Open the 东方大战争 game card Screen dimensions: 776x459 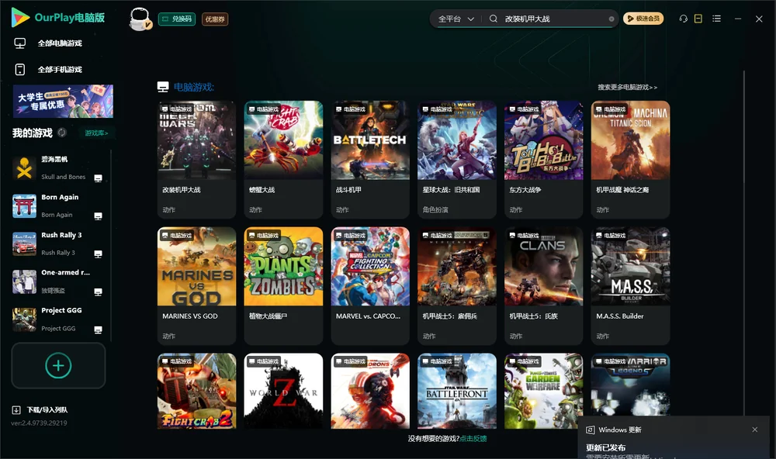pos(544,159)
